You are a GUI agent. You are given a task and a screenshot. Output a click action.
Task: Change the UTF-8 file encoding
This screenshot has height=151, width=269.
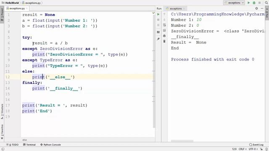(x=253, y=149)
